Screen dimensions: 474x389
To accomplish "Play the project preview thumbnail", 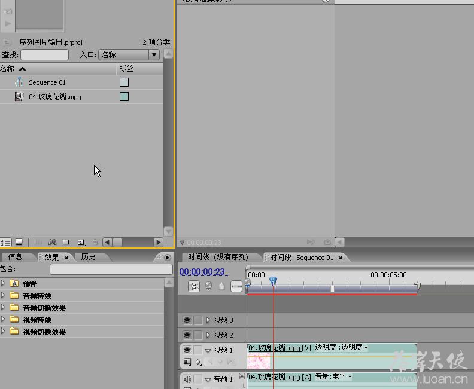I will tap(8, 23).
